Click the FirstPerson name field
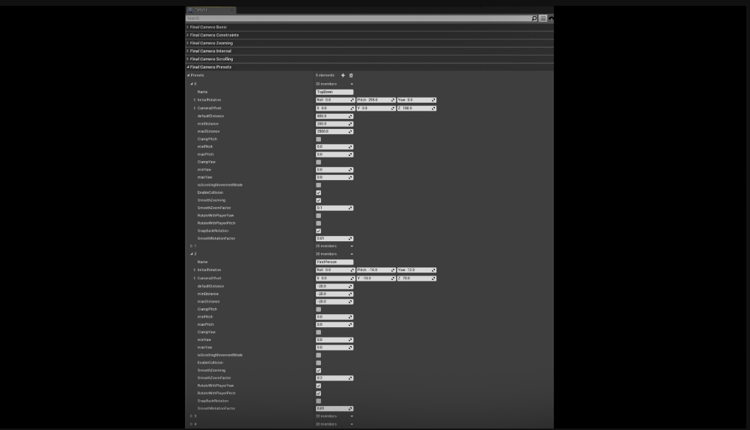 click(334, 262)
